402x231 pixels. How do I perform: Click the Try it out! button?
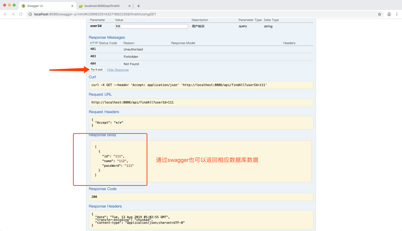[x=96, y=70]
